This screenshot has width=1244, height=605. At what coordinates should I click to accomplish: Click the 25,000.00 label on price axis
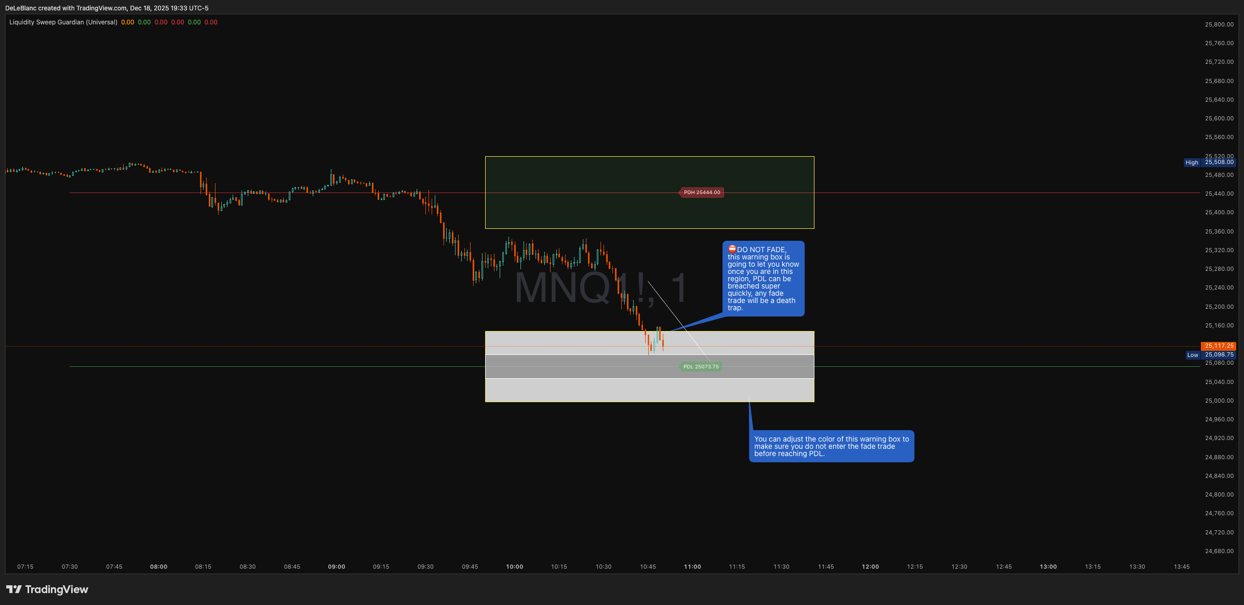tap(1219, 401)
